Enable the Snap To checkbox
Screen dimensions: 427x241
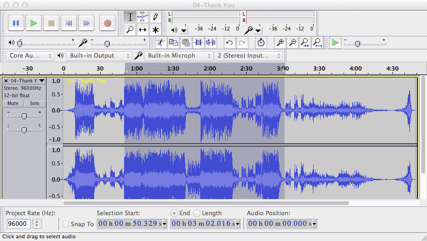[x=66, y=224]
